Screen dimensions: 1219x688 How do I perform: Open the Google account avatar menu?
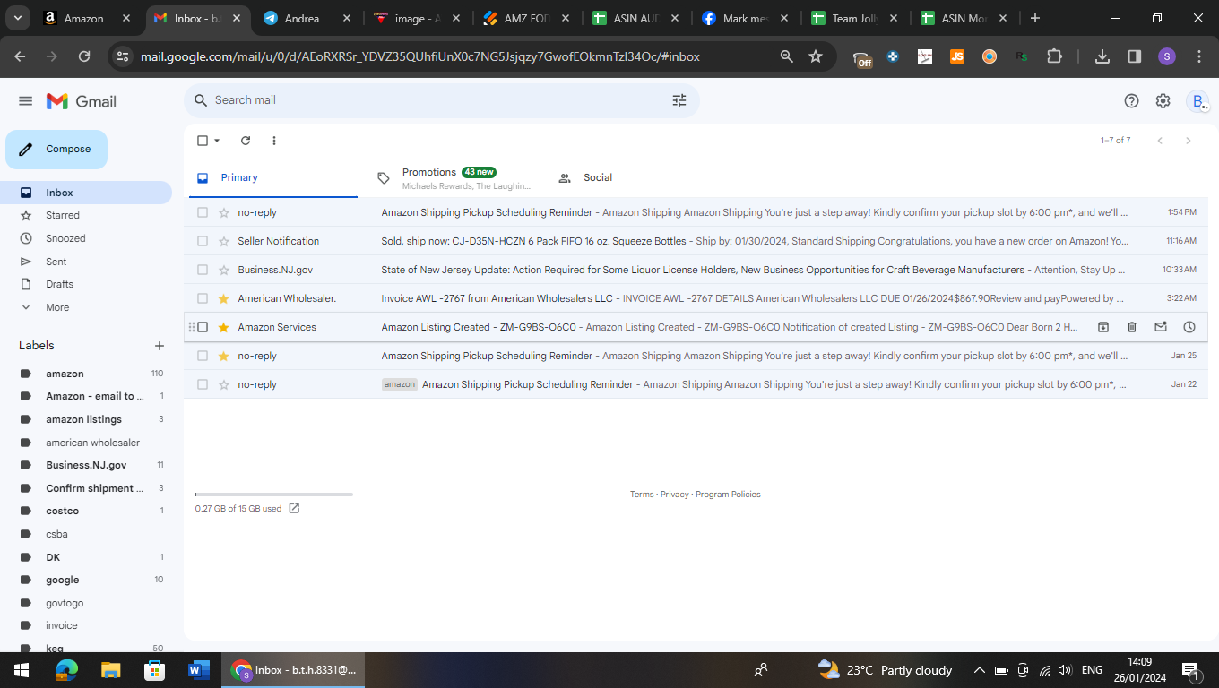coord(1197,101)
